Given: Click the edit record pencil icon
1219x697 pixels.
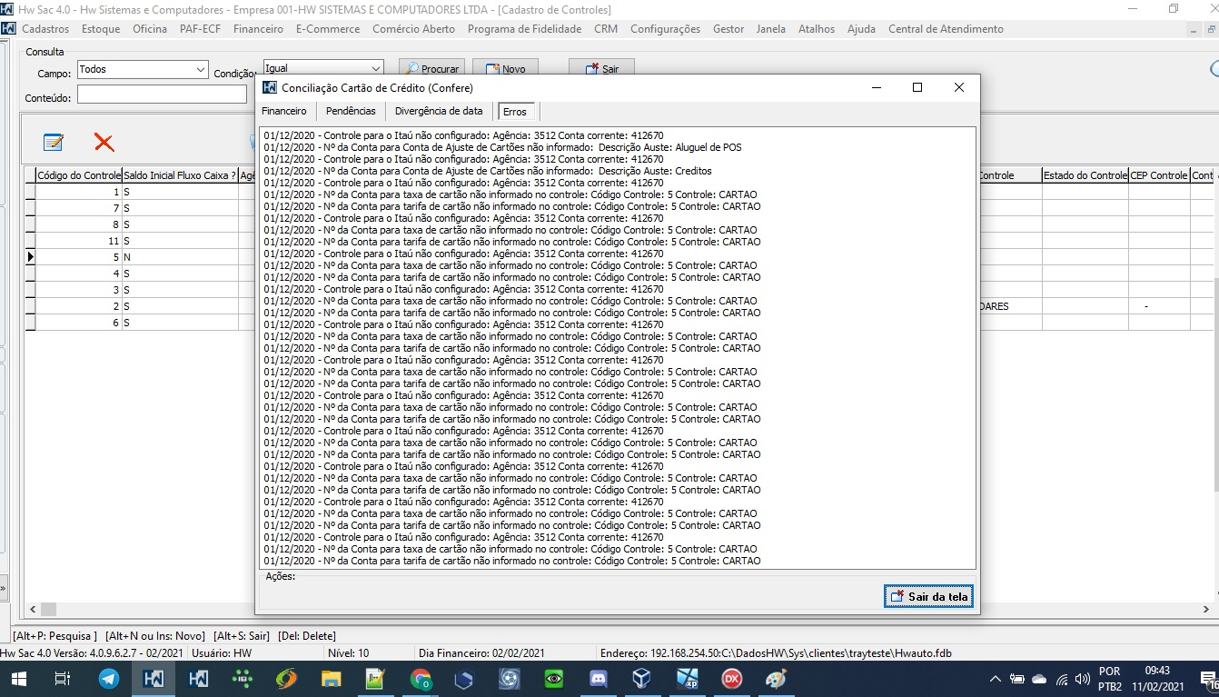Looking at the screenshot, I should click(54, 143).
